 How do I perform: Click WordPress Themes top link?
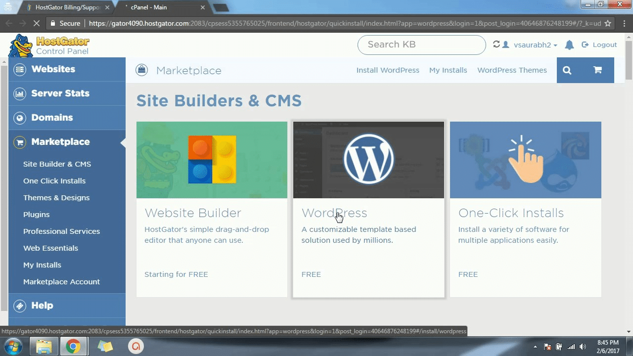click(512, 70)
